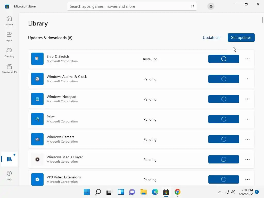Viewport: 264px width, 198px height.
Task: Click the VP9 Video Extensions app icon
Action: point(37,179)
